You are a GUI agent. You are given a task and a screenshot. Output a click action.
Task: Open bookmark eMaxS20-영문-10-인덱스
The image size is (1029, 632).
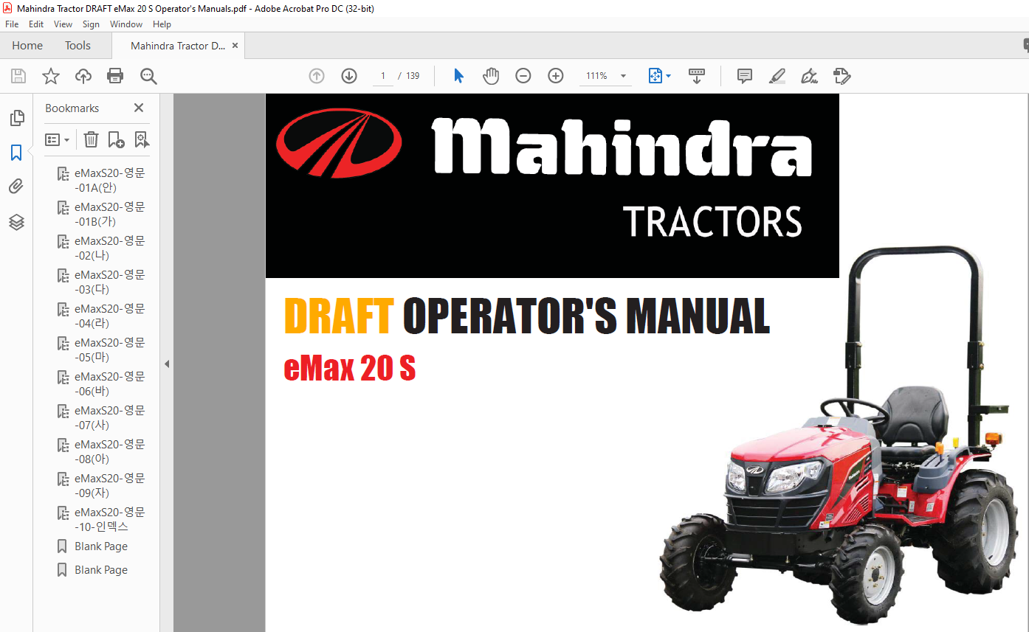tap(110, 520)
